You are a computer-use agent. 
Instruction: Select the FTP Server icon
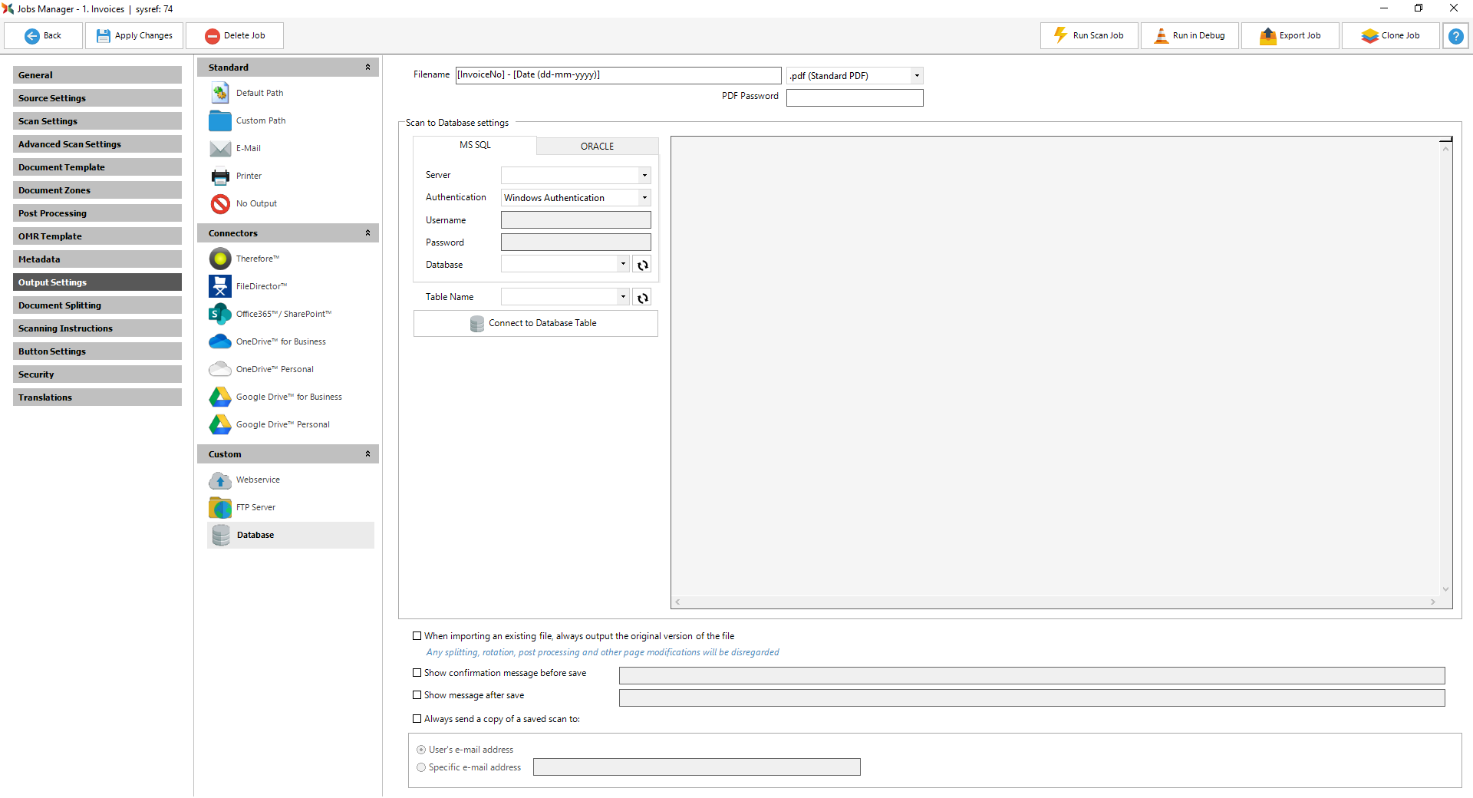pyautogui.click(x=220, y=508)
